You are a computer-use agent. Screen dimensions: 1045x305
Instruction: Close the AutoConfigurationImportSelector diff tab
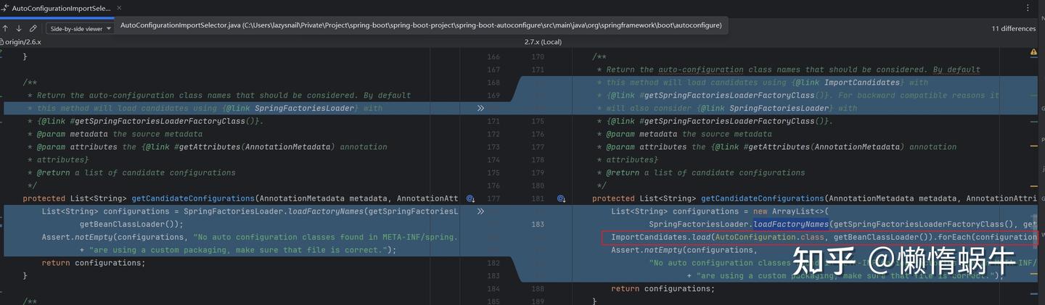pyautogui.click(x=118, y=8)
